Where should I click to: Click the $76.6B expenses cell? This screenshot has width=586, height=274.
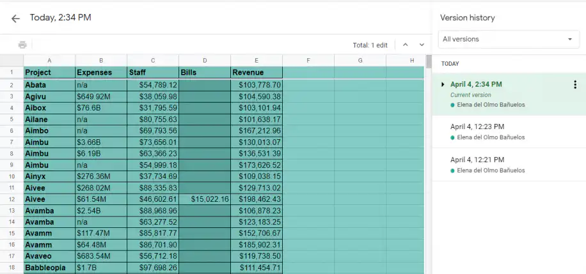click(101, 108)
